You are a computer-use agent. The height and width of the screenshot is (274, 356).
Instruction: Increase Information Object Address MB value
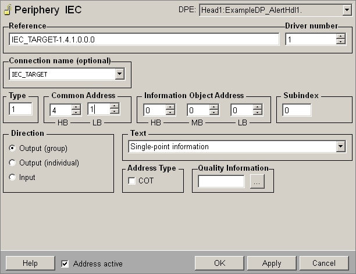click(x=213, y=106)
